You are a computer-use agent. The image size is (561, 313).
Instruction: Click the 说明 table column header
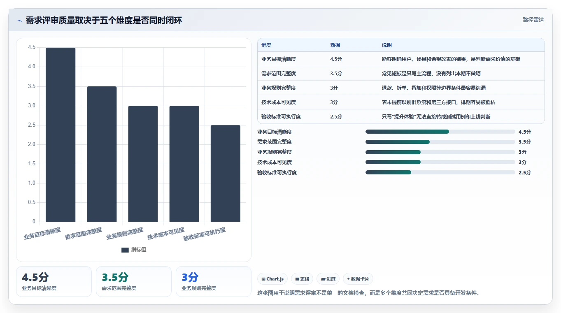point(387,45)
